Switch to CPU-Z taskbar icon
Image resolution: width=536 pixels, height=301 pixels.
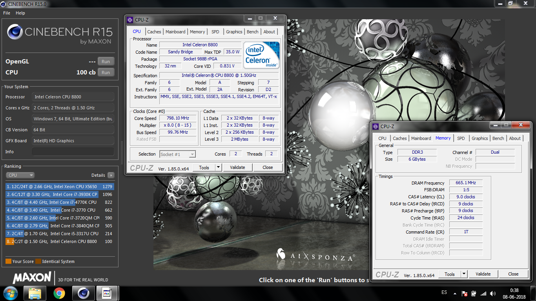tap(107, 293)
